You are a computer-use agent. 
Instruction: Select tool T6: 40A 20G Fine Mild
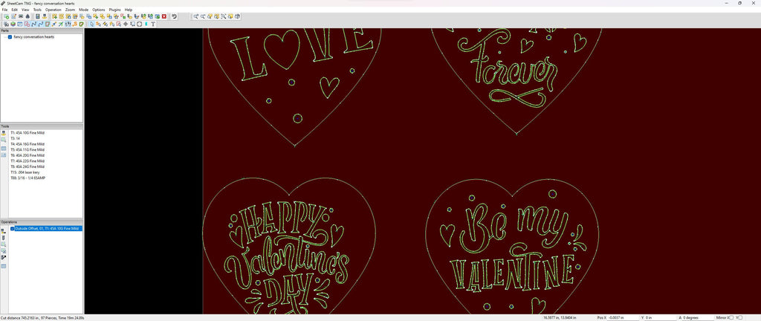(27, 155)
